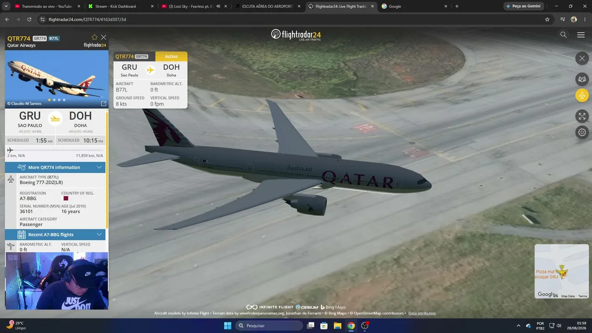Screen dimensions: 592x333
Task: Open Chrome profile avatar
Action: click(x=574, y=19)
